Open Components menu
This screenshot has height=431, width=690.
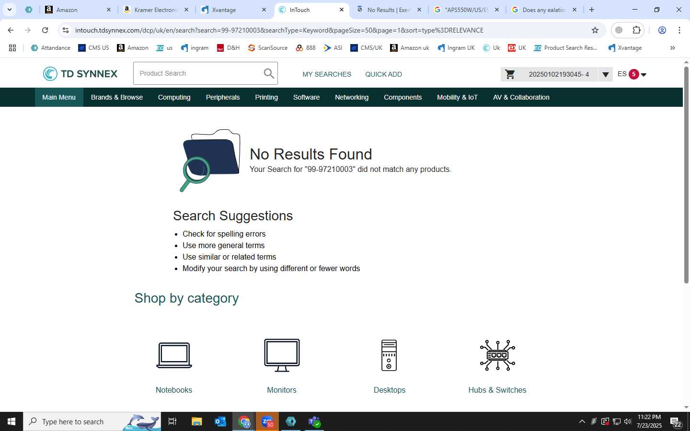click(402, 97)
